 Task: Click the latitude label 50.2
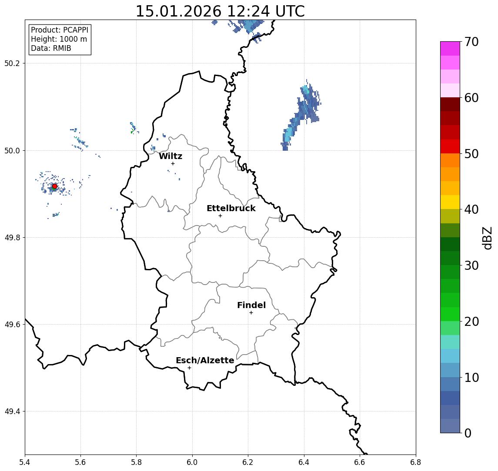12,63
